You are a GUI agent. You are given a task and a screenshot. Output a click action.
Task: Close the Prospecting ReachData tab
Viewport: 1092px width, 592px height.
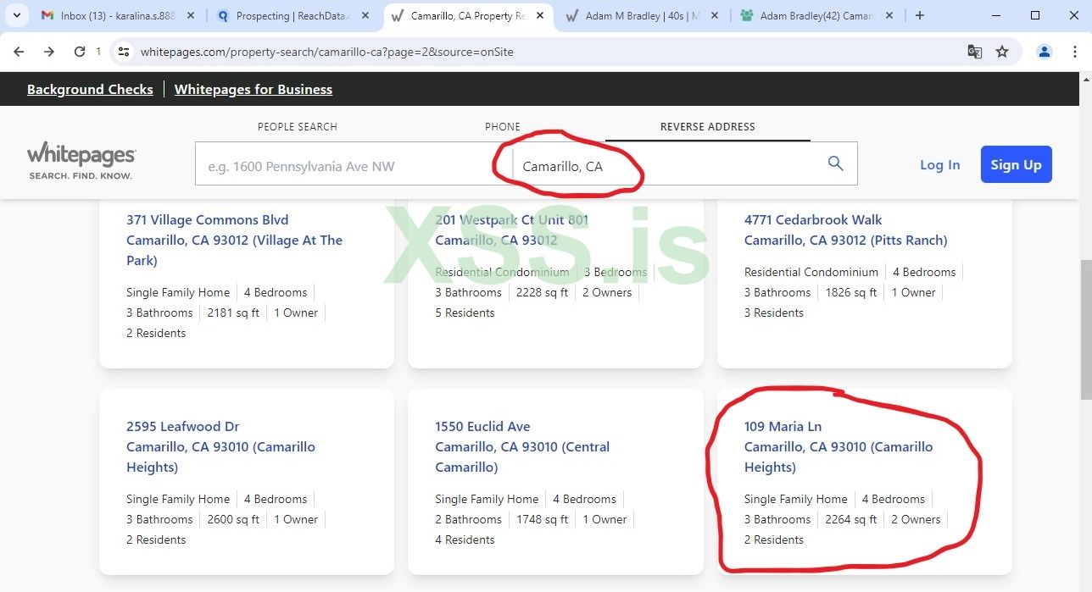[x=365, y=15]
